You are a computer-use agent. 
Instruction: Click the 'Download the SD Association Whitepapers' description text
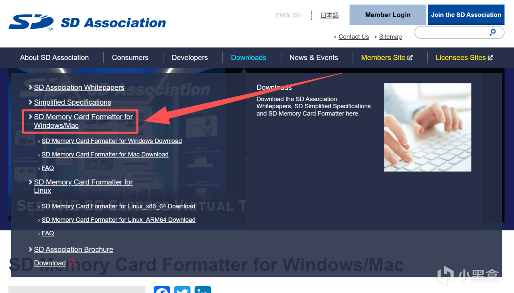pos(314,106)
